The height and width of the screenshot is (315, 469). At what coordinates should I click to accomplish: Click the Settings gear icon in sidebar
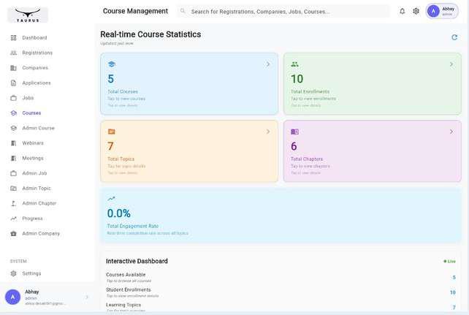[13, 273]
